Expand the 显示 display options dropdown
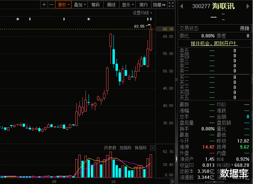This screenshot has height=184, width=253. [128, 5]
